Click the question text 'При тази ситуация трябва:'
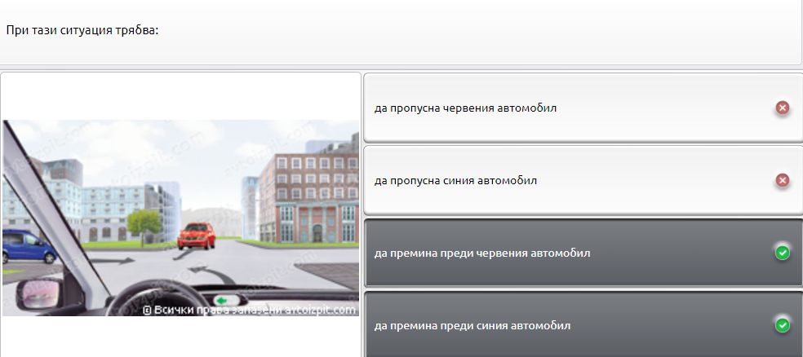Image resolution: width=803 pixels, height=357 pixels. (82, 29)
